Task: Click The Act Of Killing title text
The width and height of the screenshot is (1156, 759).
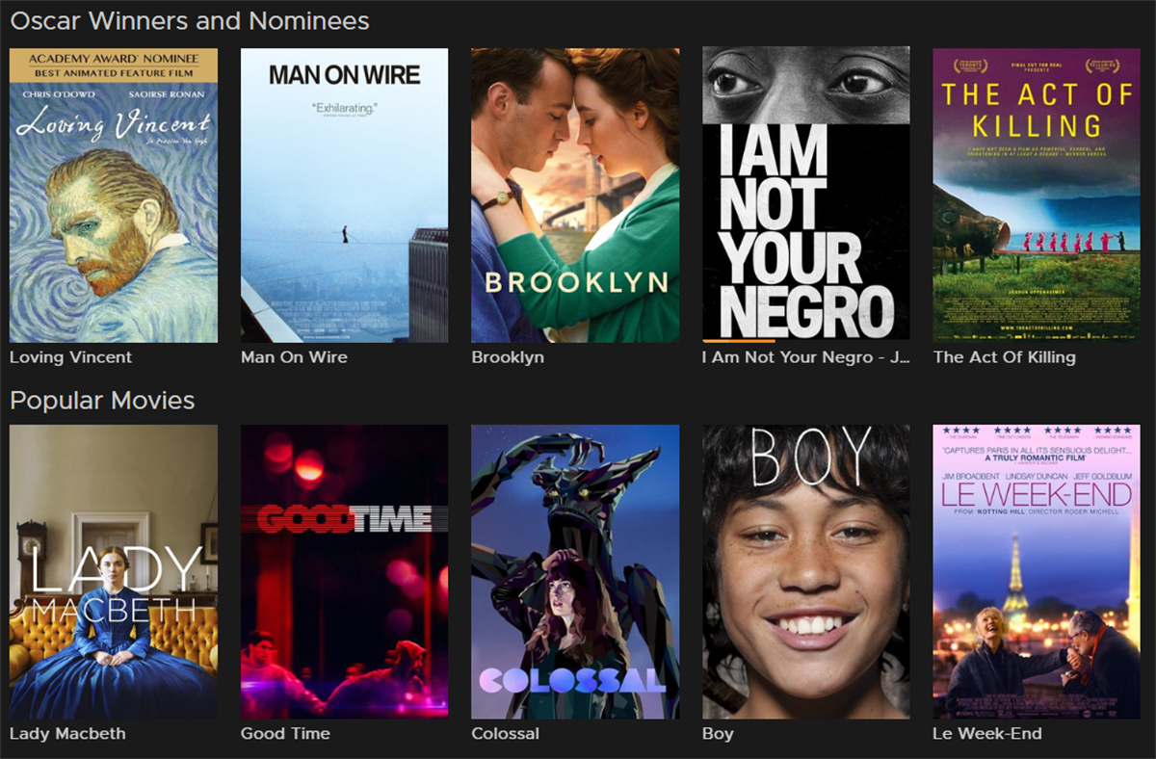Action: click(1005, 357)
